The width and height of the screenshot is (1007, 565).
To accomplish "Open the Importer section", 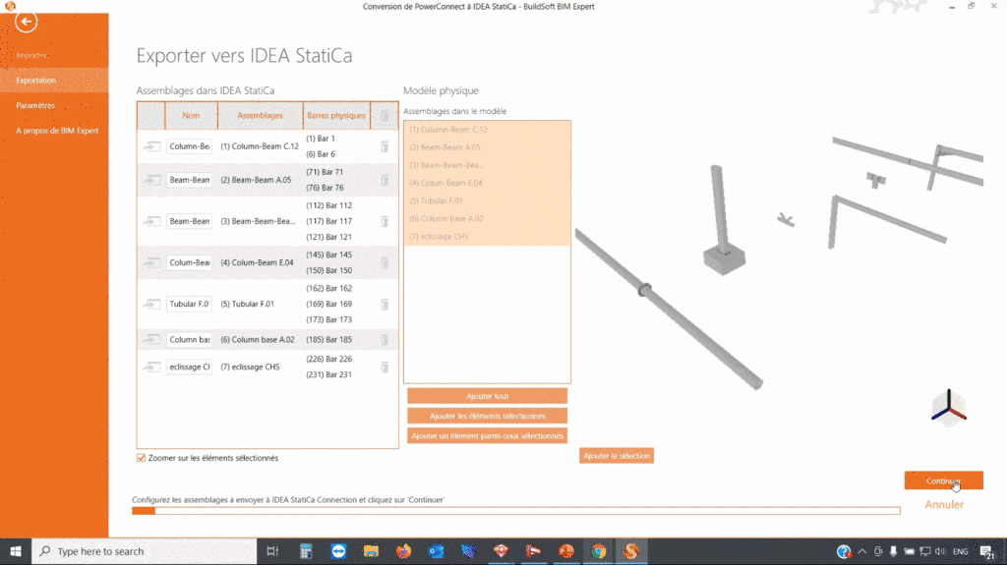I will [x=32, y=55].
